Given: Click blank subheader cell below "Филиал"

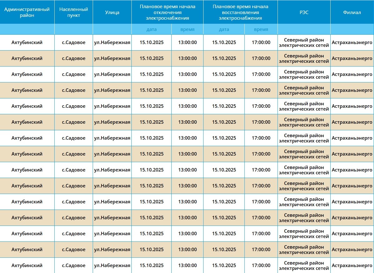Looking at the screenshot, I should (x=352, y=29).
